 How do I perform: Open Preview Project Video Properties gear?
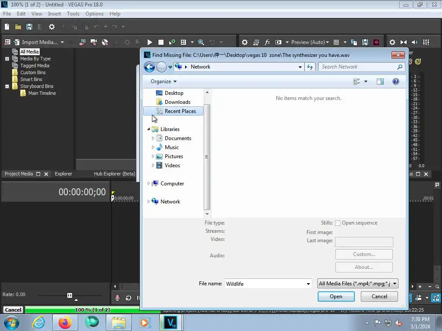tap(245, 42)
